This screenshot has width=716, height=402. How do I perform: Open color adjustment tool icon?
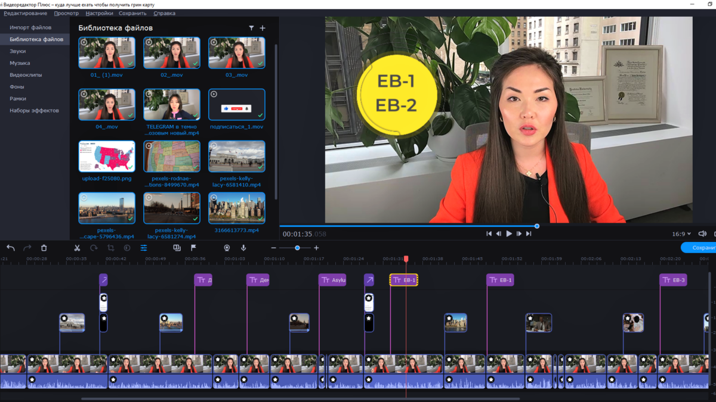click(x=127, y=248)
